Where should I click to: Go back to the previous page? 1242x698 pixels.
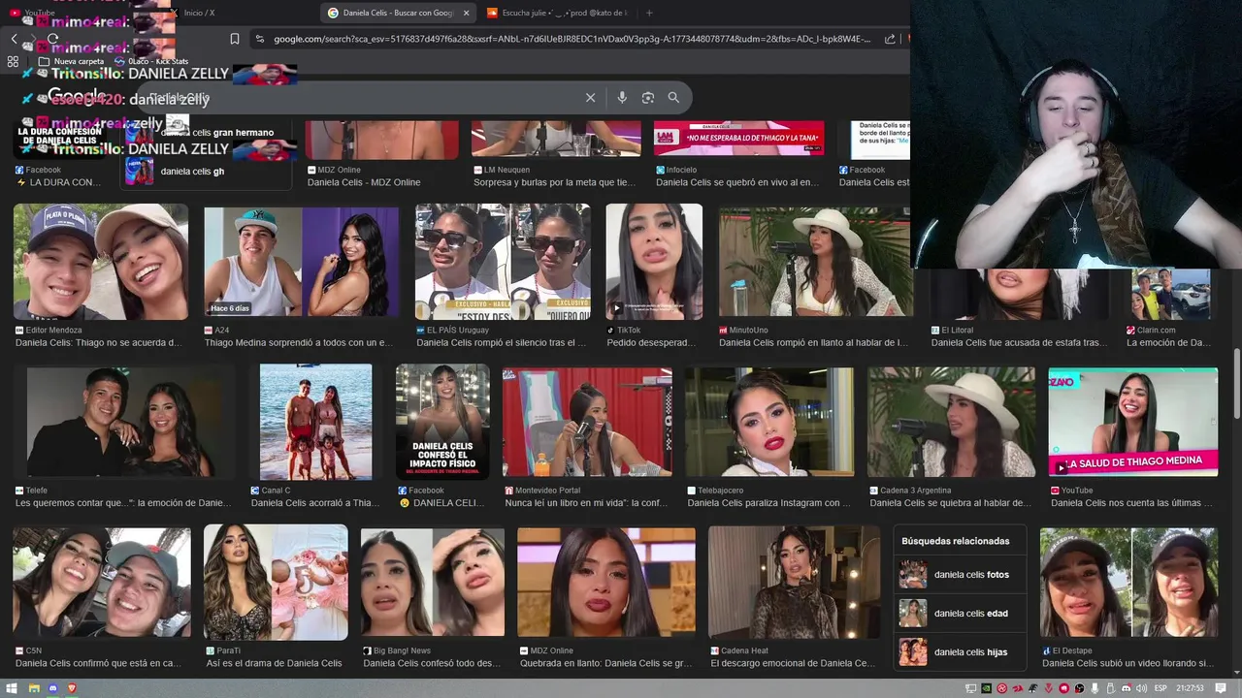click(x=14, y=39)
